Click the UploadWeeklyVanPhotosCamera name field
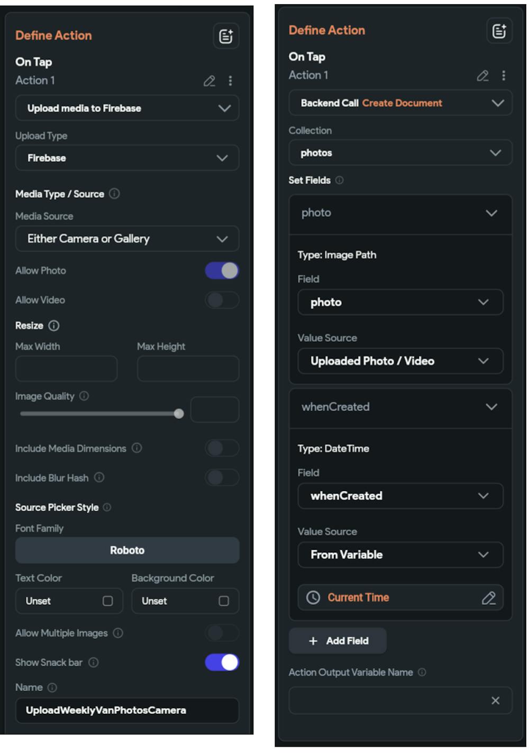529x753 pixels. [x=127, y=711]
